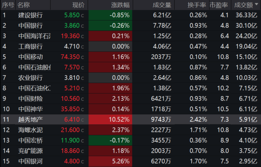Click turnover rate 1.71%
261x167 pixels.
pos(198,130)
